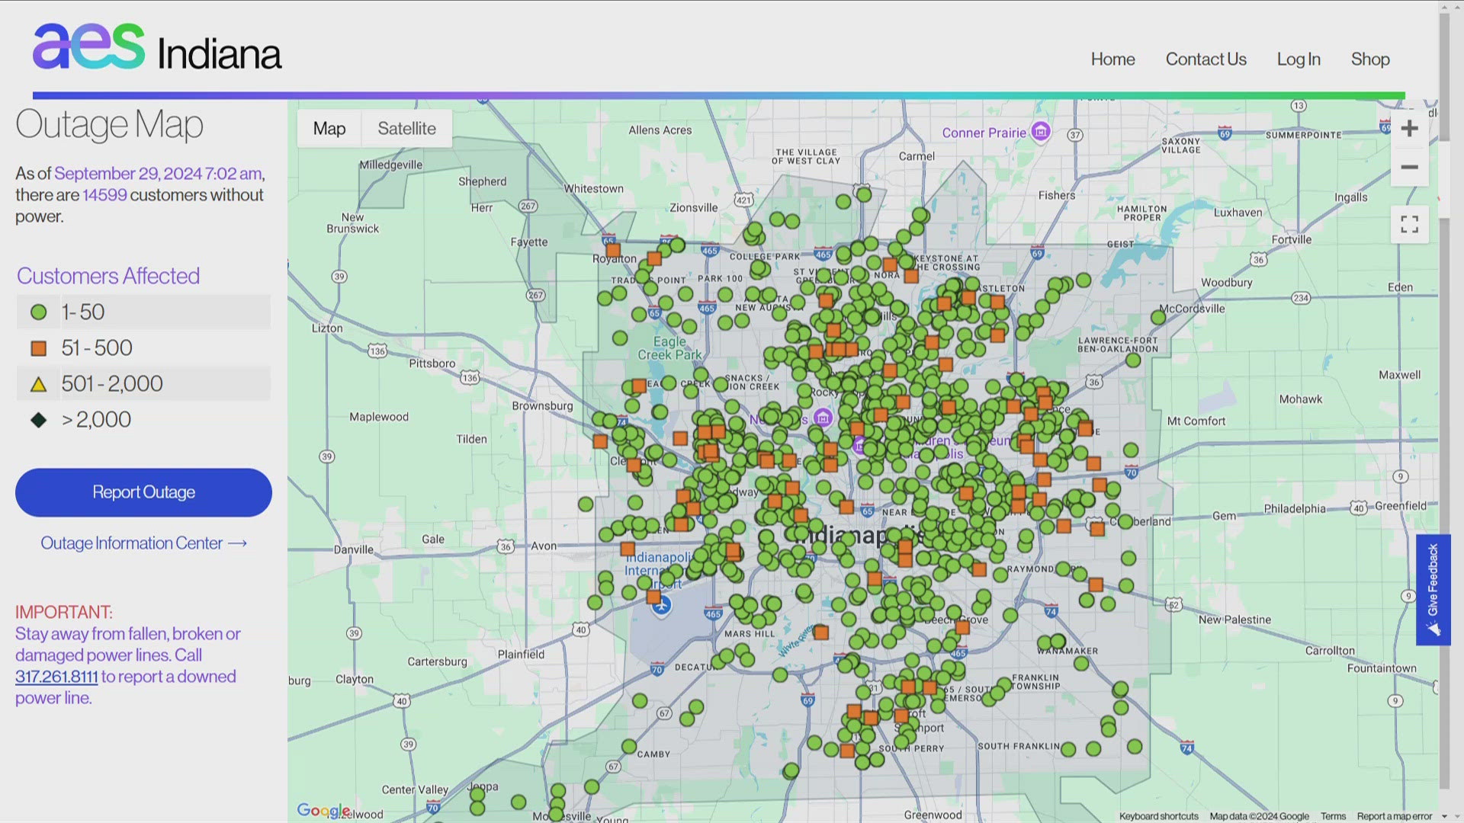Click yellow triangle legend icon for 501-2,000
The image size is (1464, 823).
pos(38,384)
